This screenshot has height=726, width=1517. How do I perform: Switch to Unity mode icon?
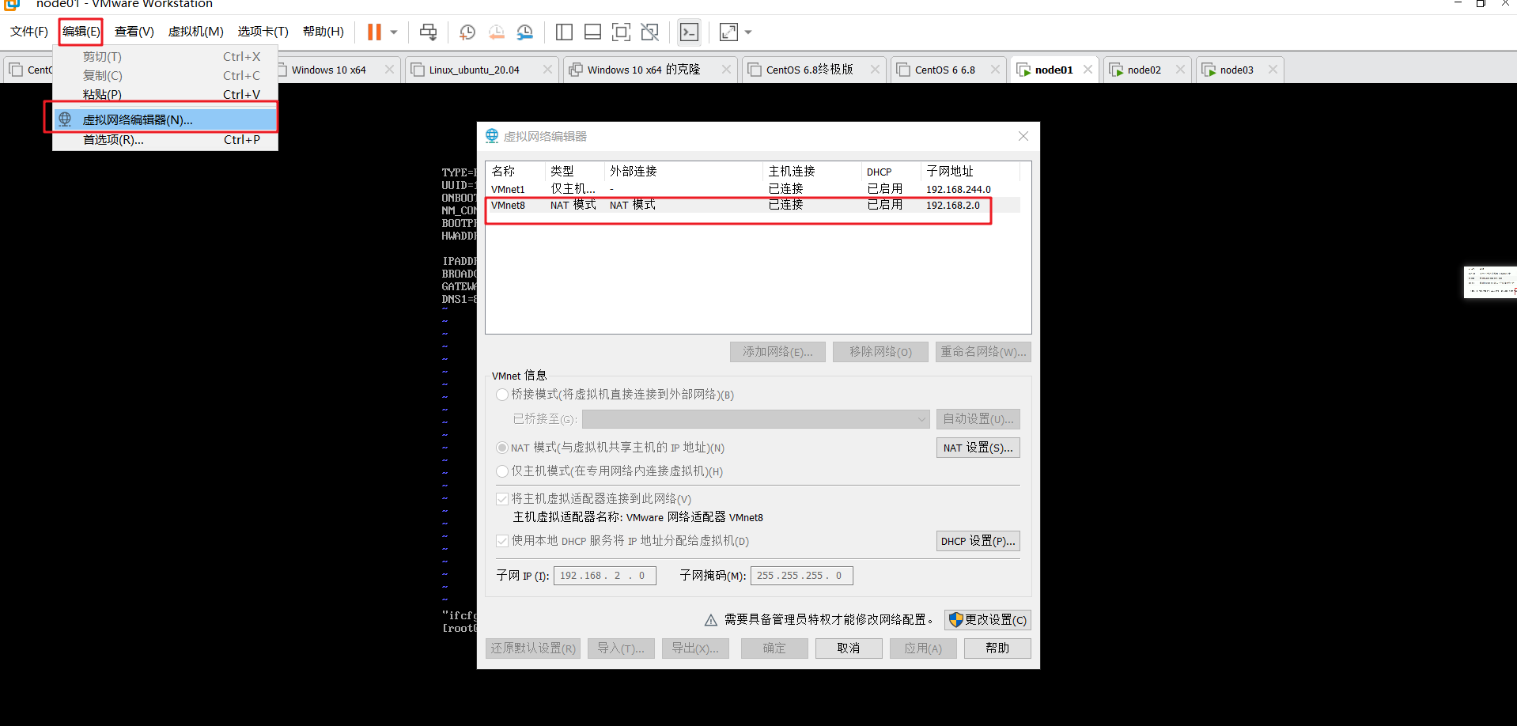click(x=650, y=32)
